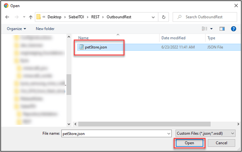Click the 6/23/2022 11:41 AM date cell

coord(178,47)
